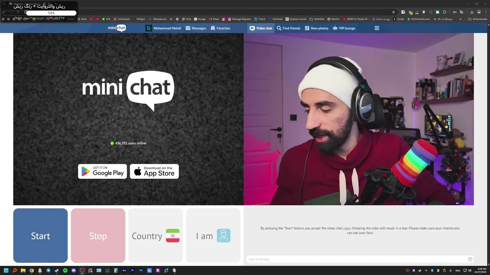
Task: Open the Messages envelope section
Action: coord(196,28)
